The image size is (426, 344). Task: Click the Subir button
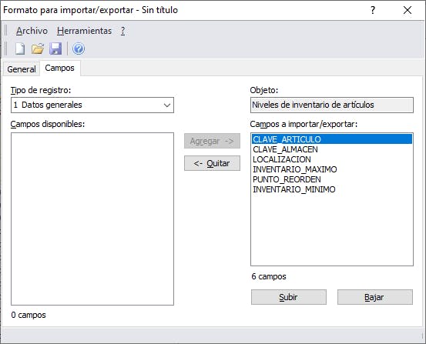(289, 297)
